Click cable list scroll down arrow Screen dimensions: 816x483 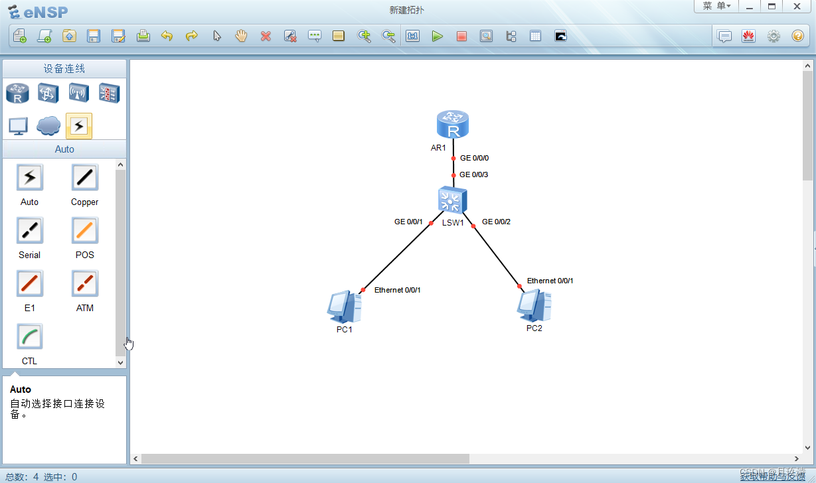(121, 362)
